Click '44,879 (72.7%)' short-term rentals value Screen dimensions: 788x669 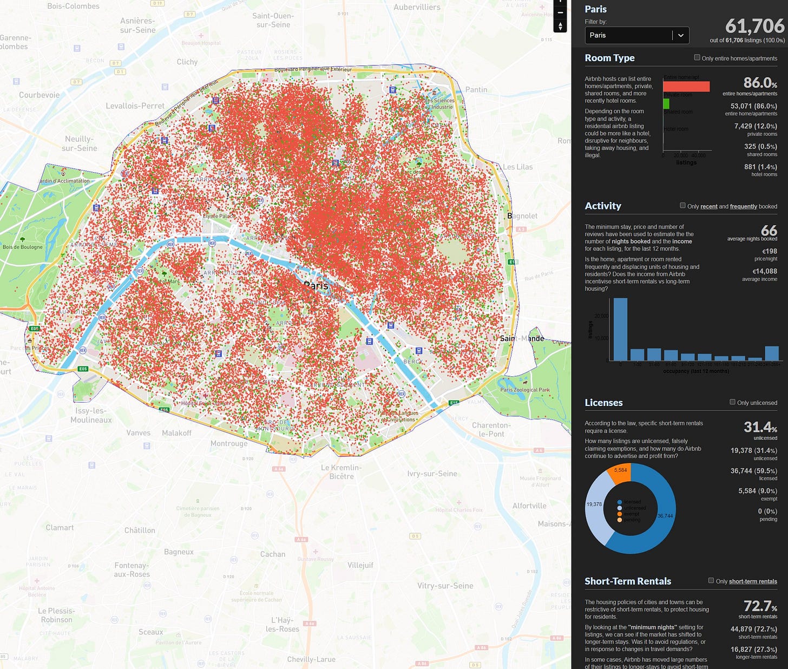click(753, 629)
